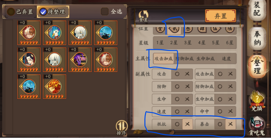The width and height of the screenshot is (271, 138).
Task: Open the 兑换 exchange icon
Action: click(x=257, y=101)
